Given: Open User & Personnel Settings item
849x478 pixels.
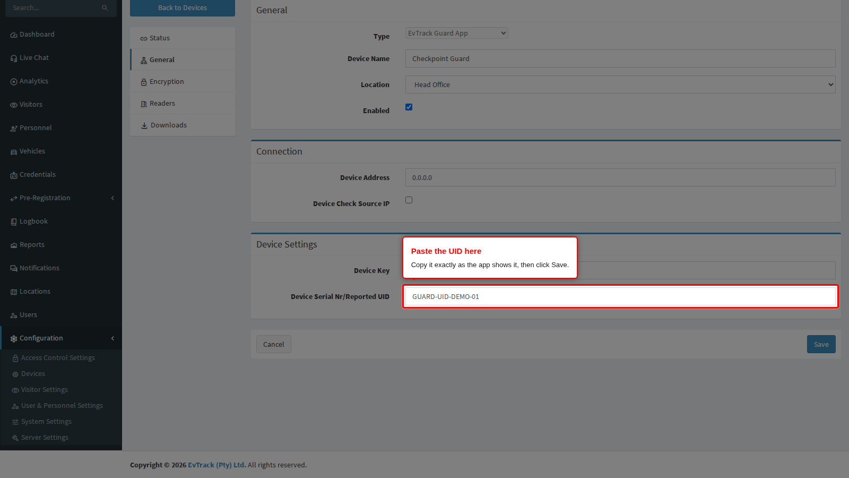Looking at the screenshot, I should pos(62,406).
